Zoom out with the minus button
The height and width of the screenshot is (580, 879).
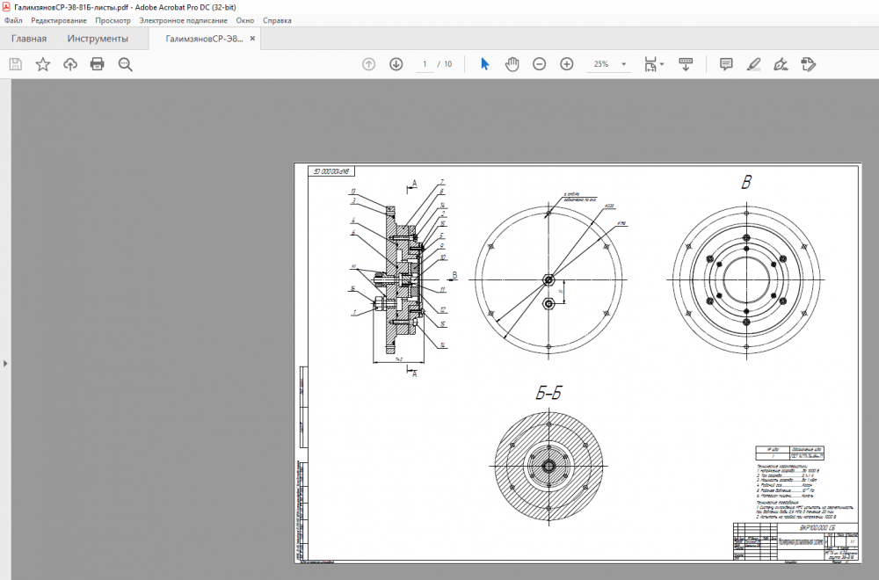[x=540, y=64]
